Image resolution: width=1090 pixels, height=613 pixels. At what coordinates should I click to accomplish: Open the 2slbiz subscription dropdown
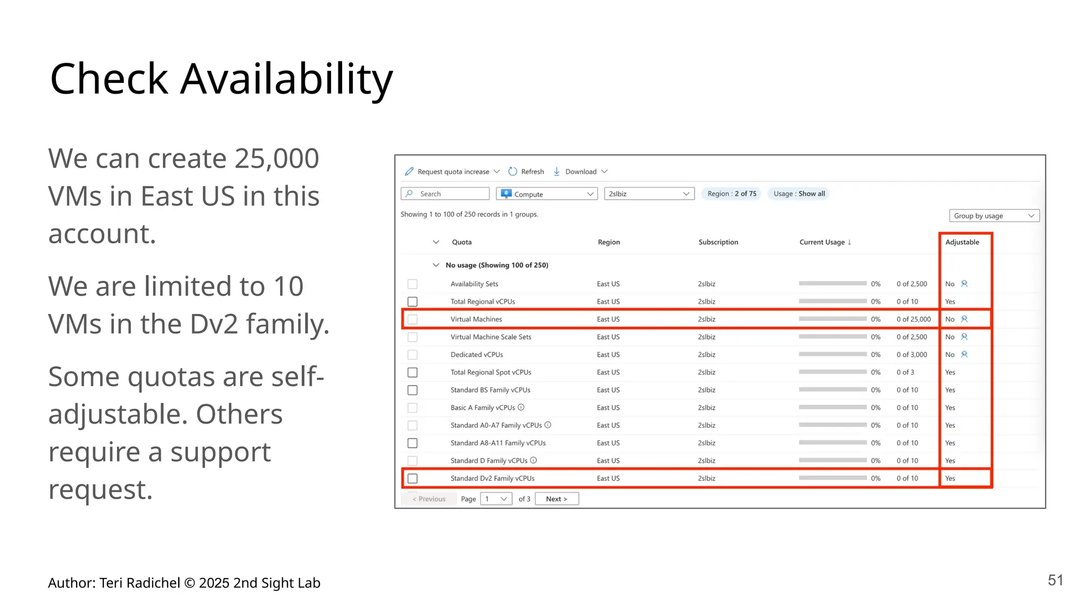tap(649, 194)
